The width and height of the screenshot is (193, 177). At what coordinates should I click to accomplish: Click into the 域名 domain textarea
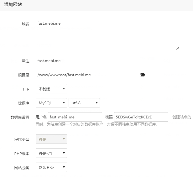click(x=107, y=34)
